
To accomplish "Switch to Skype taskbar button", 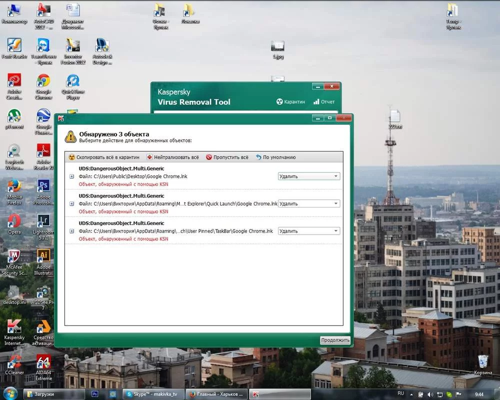I will (152, 394).
